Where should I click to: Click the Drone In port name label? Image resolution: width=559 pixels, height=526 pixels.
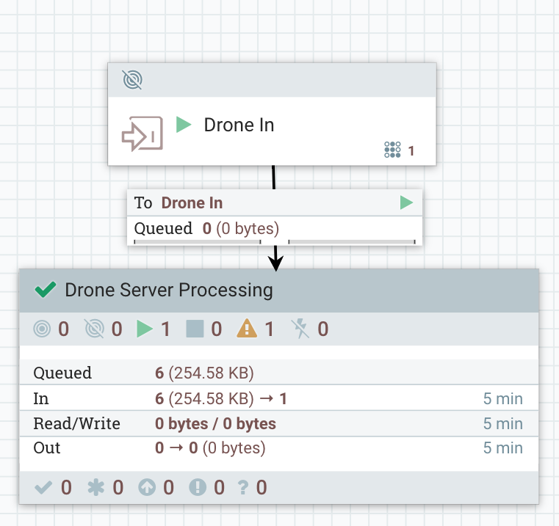point(239,125)
